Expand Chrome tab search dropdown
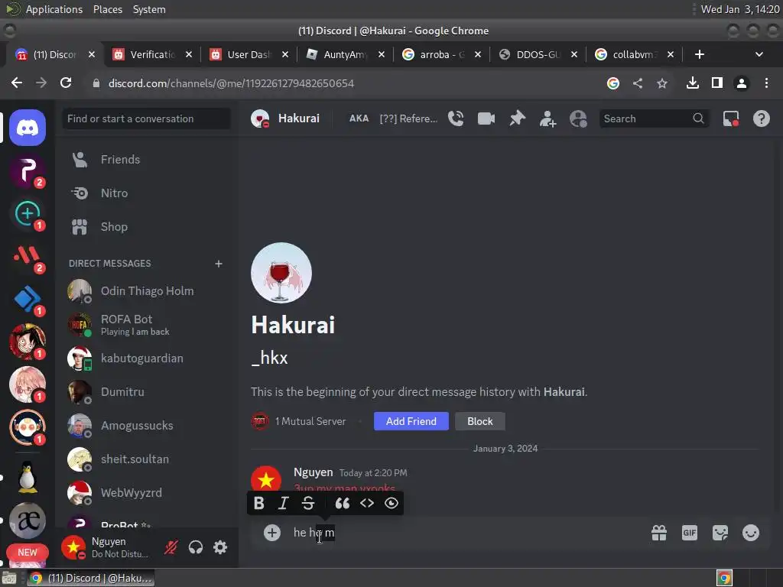Screen dimensions: 783x587 tap(759, 54)
